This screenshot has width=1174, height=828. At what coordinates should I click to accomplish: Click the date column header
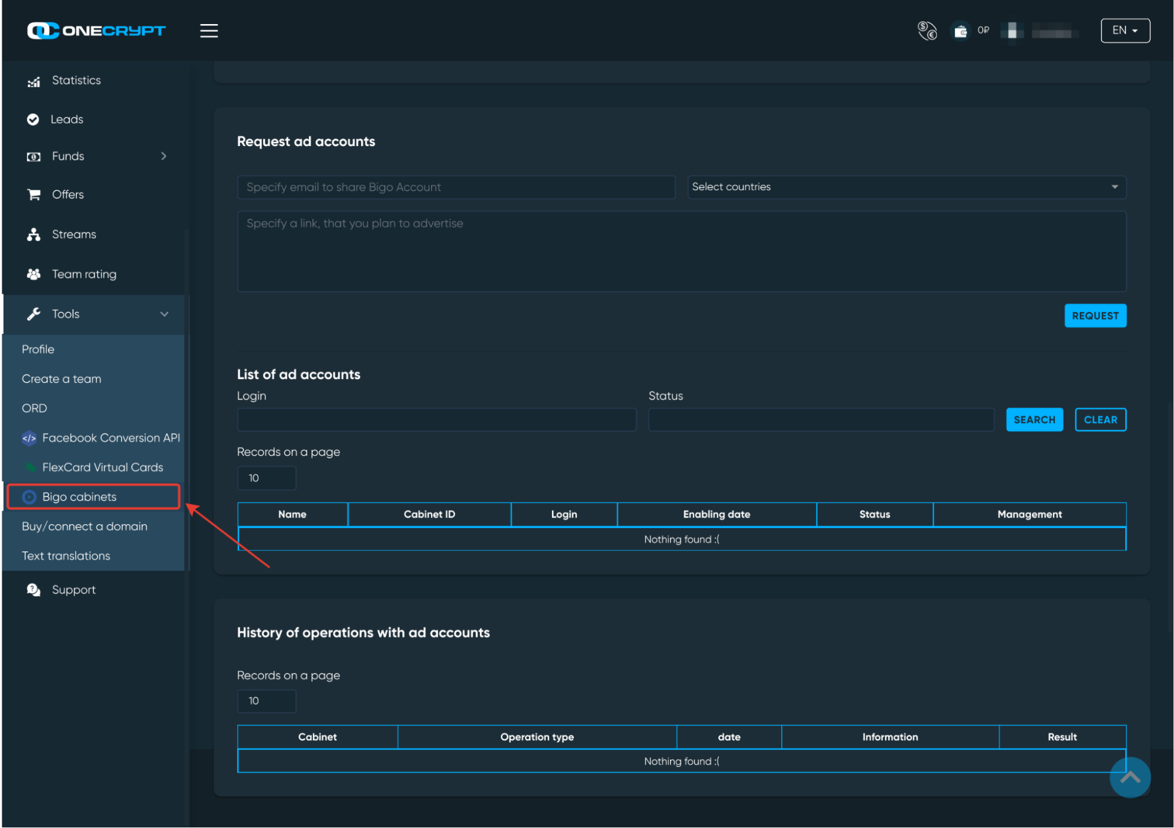coord(729,737)
